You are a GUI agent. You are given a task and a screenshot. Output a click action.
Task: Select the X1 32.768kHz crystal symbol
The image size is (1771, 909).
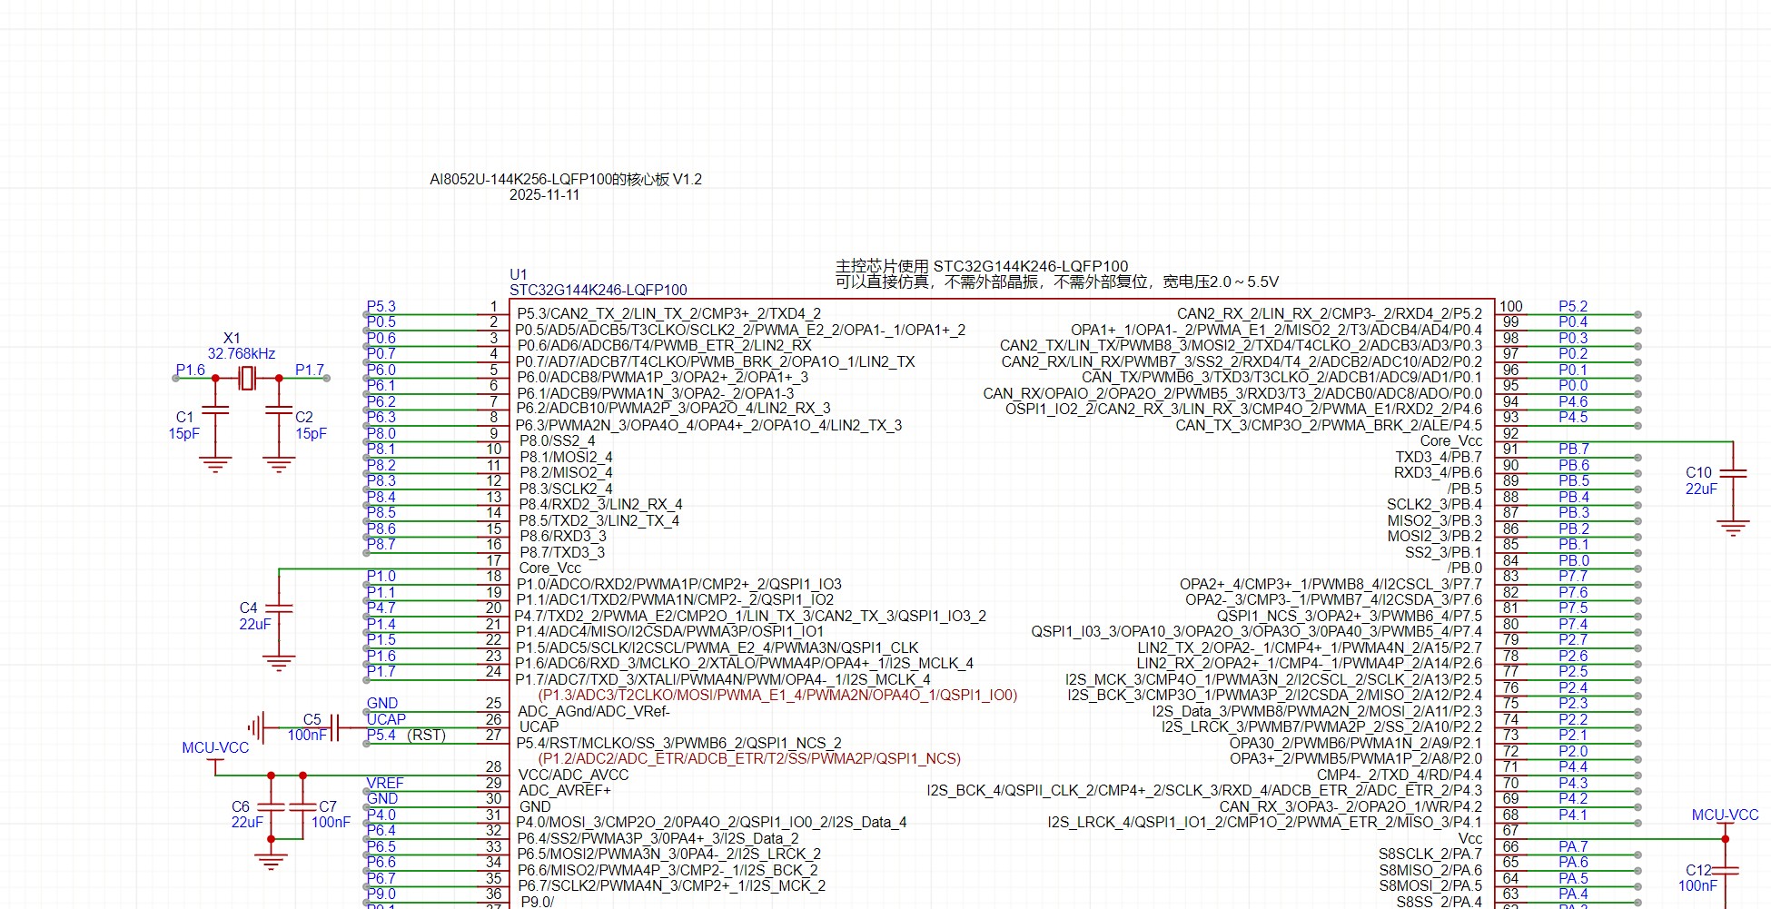click(x=247, y=378)
